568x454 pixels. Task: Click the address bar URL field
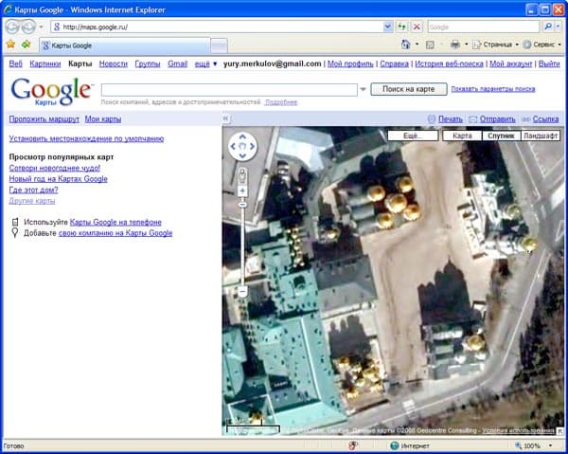coord(217,27)
